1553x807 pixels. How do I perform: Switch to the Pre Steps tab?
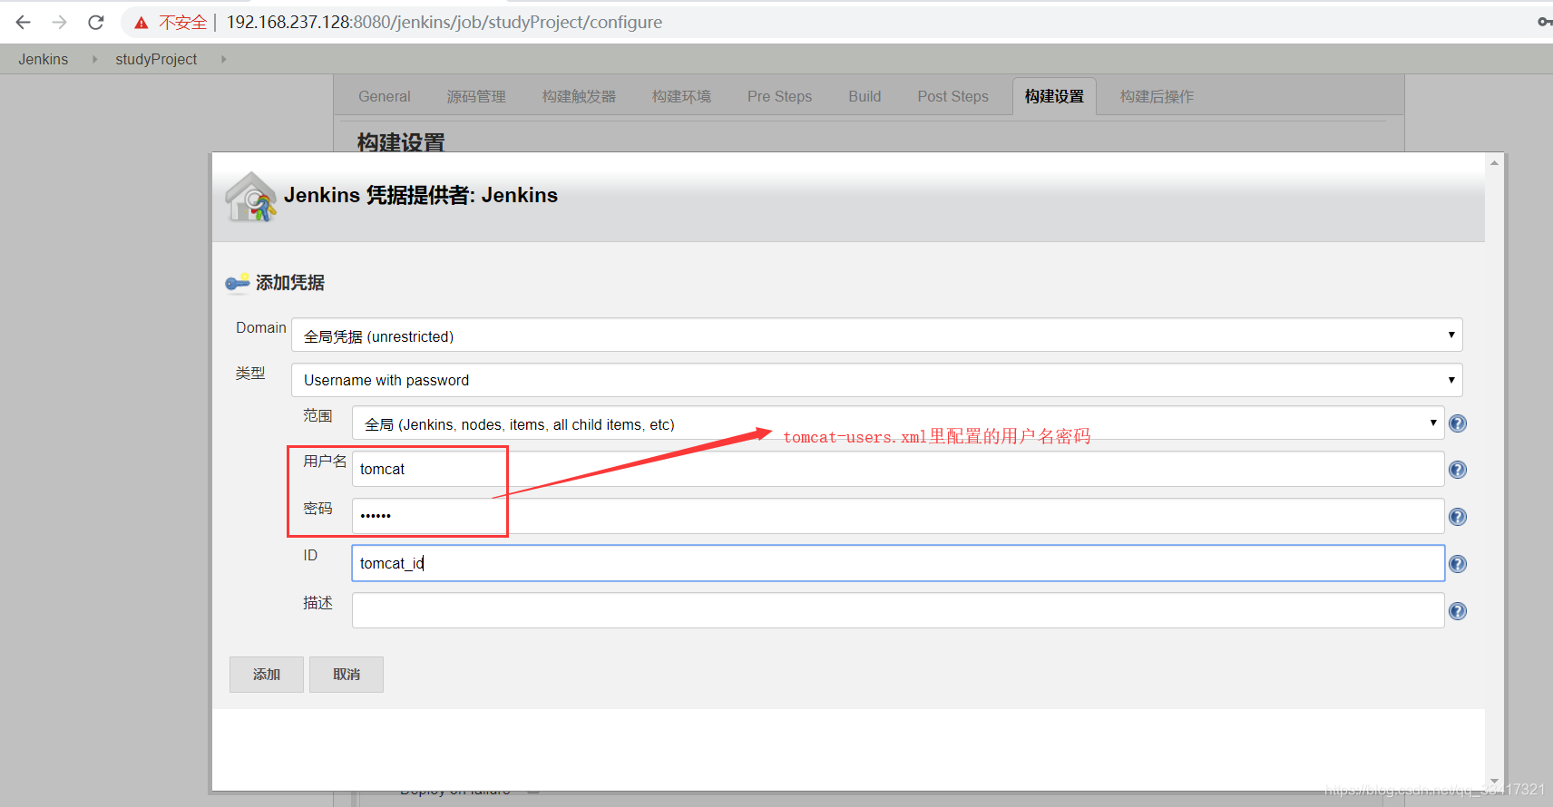pos(779,96)
